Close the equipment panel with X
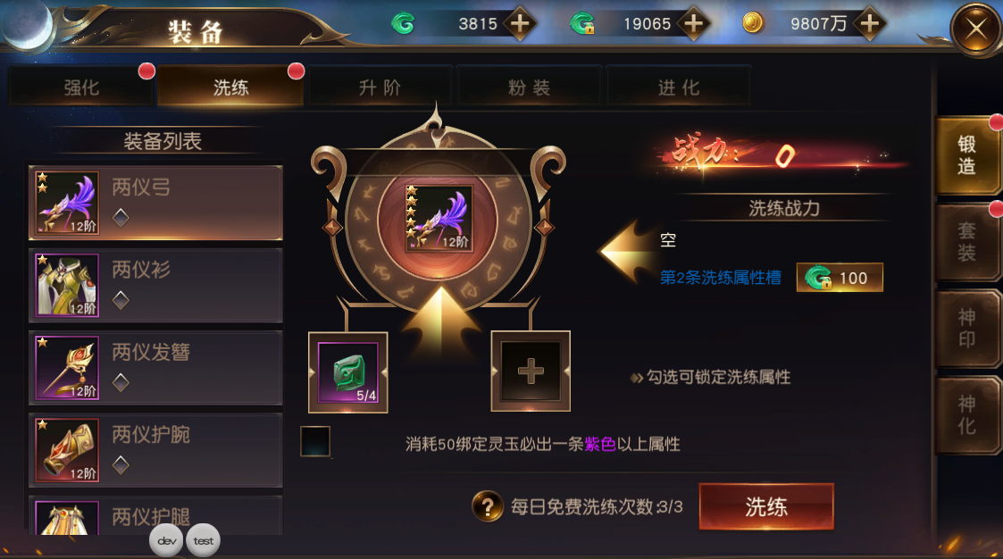 976,29
